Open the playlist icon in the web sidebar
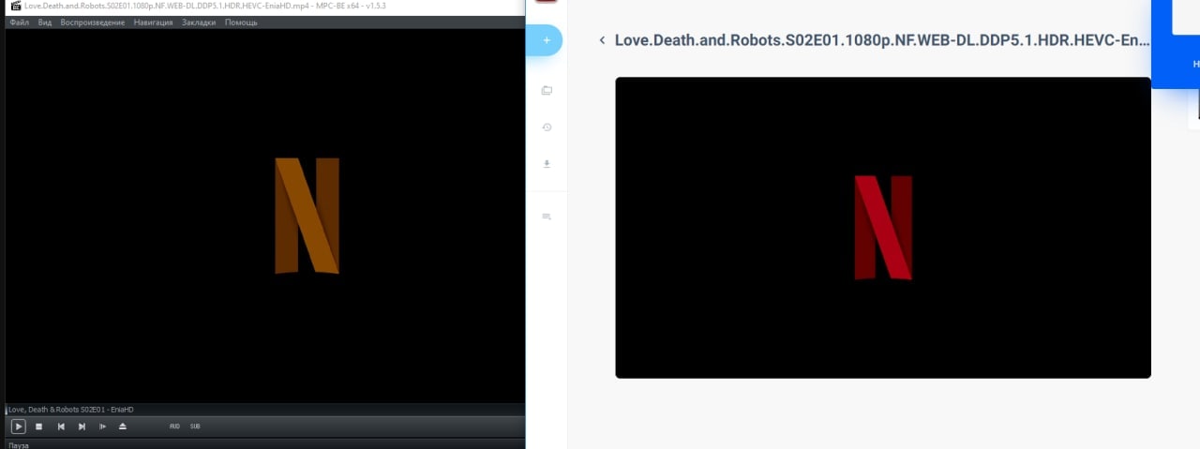Viewport: 1200px width, 449px height. coord(547,217)
